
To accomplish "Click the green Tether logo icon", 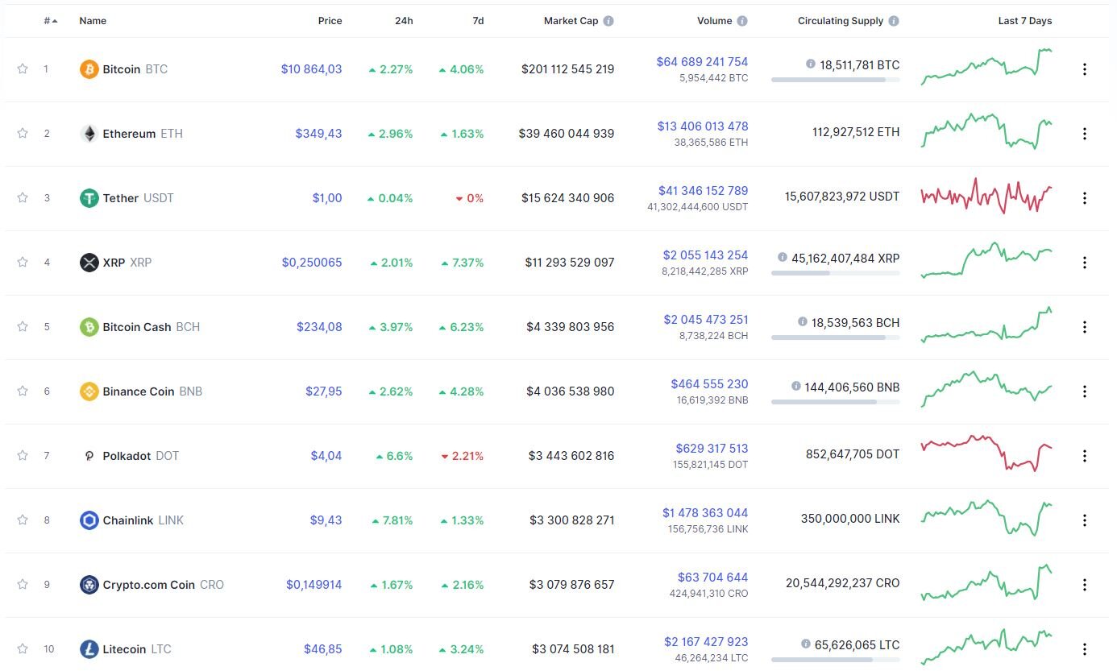I will click(89, 198).
